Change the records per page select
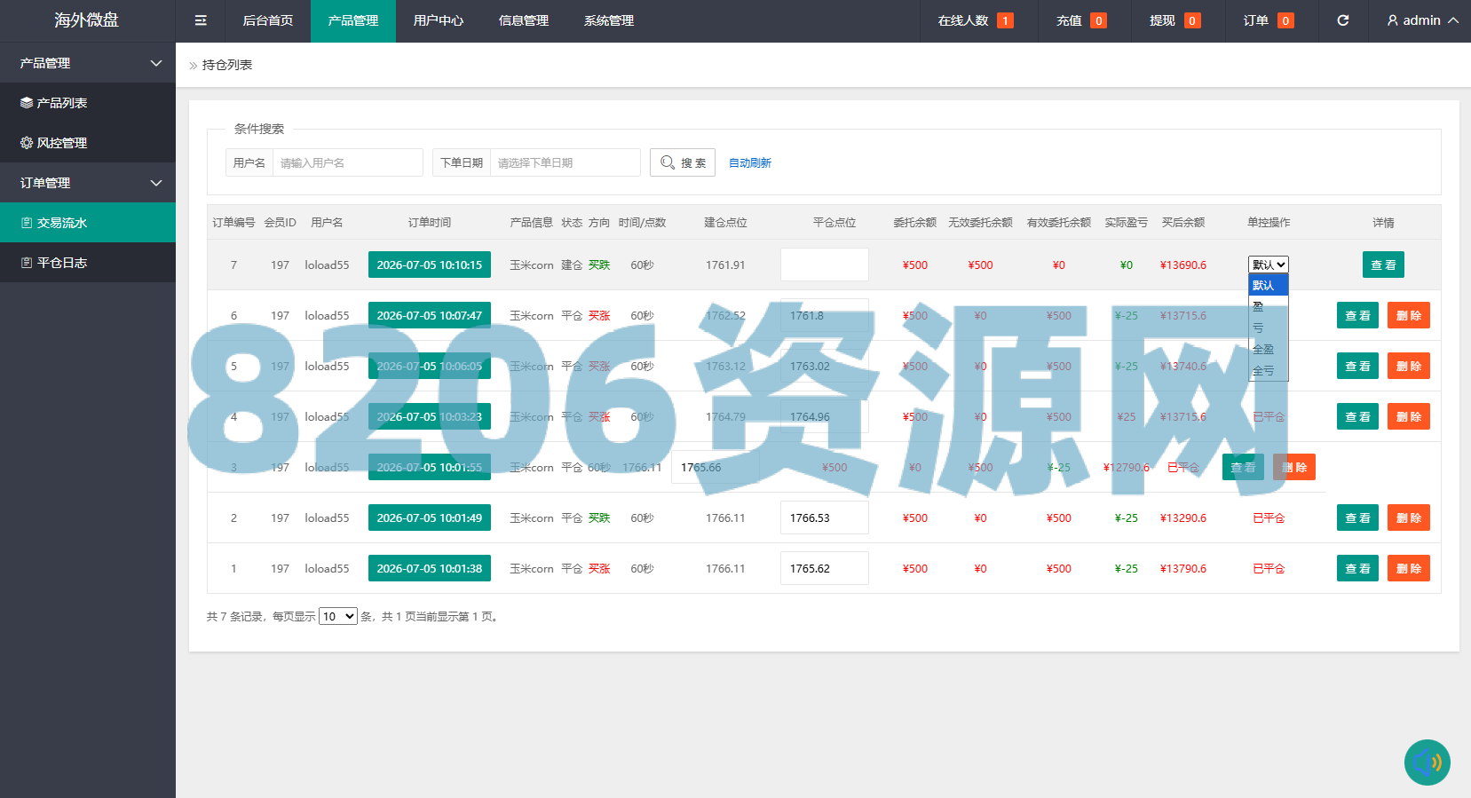Screen dimensions: 1471x798 tap(338, 616)
